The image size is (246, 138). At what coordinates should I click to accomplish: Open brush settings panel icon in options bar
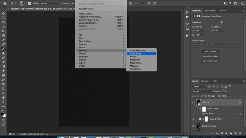click(x=29, y=3)
